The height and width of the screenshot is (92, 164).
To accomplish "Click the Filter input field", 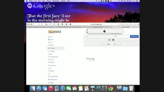I will [x=121, y=36].
